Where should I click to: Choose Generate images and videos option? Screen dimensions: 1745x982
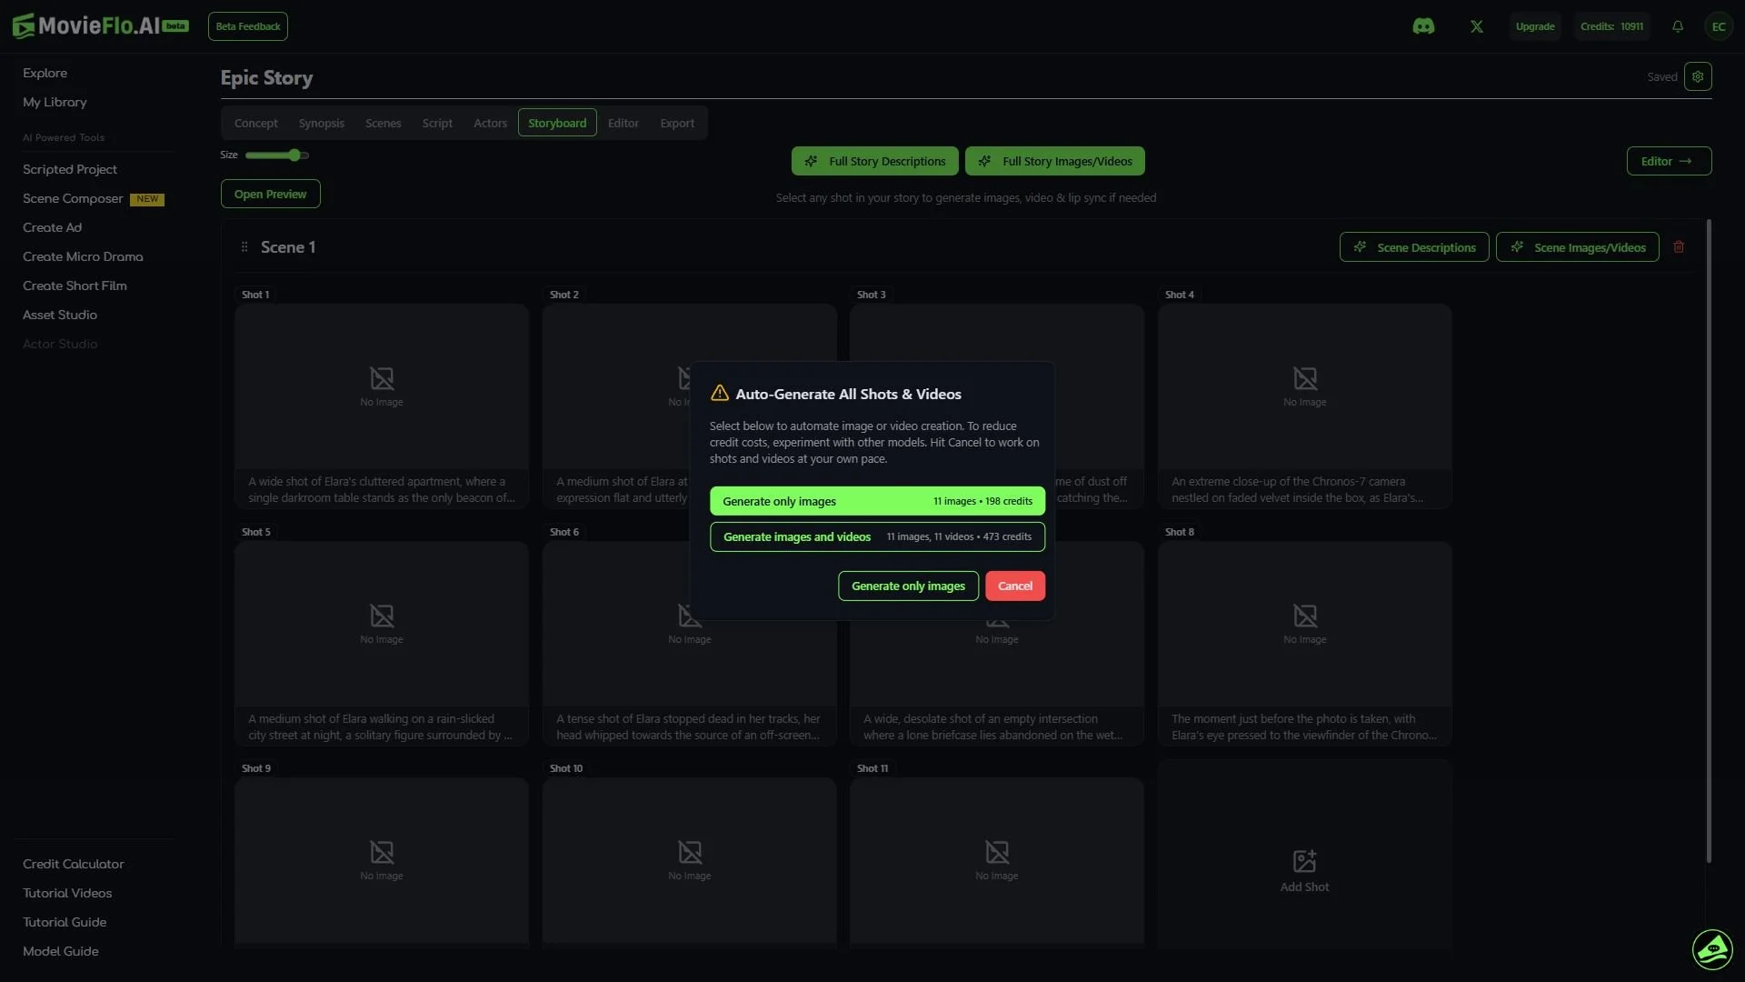click(875, 536)
